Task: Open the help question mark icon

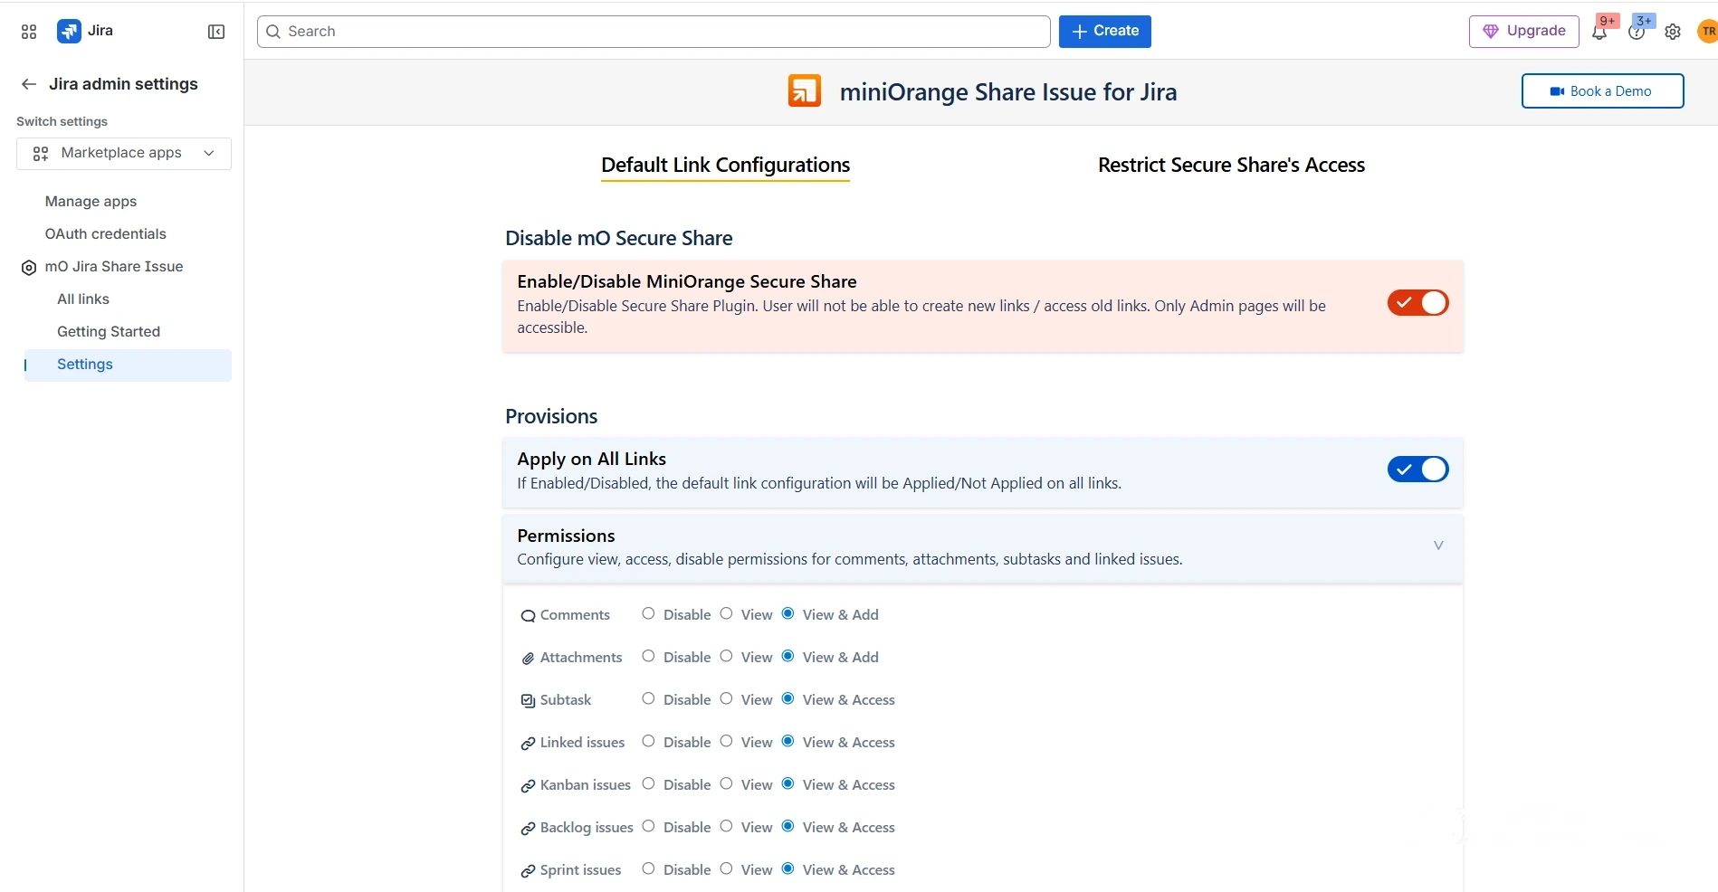Action: click(x=1637, y=32)
